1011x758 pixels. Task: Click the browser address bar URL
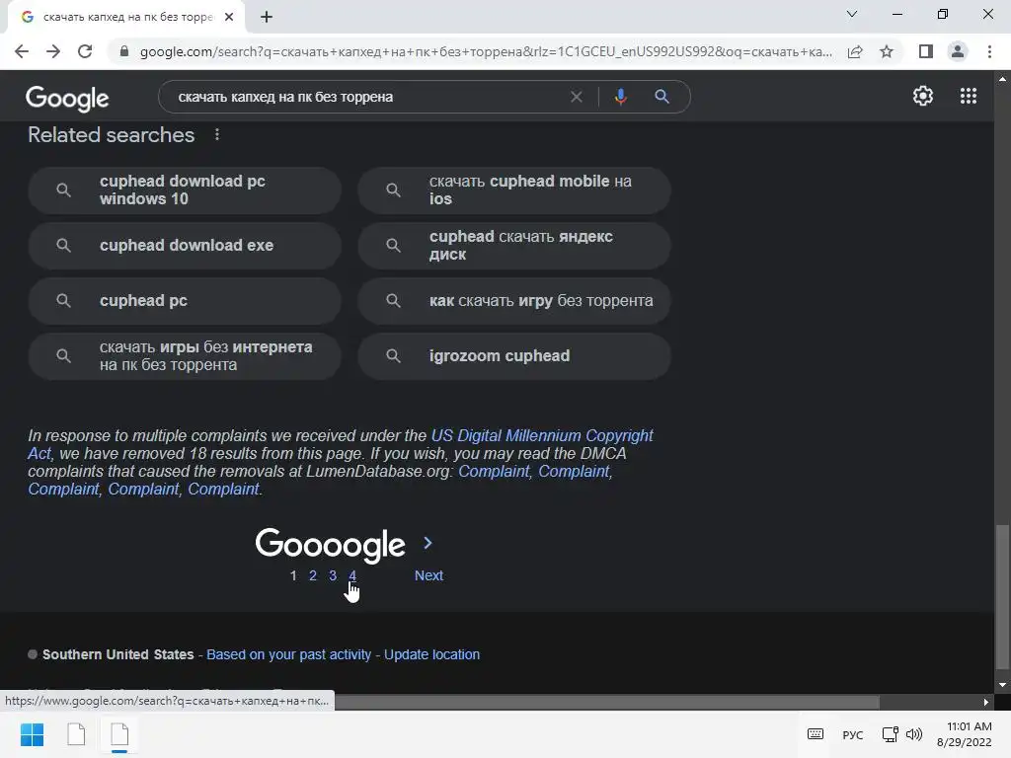click(485, 51)
